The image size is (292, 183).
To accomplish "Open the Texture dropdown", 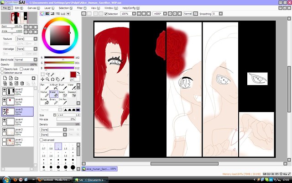I will click(x=36, y=39).
